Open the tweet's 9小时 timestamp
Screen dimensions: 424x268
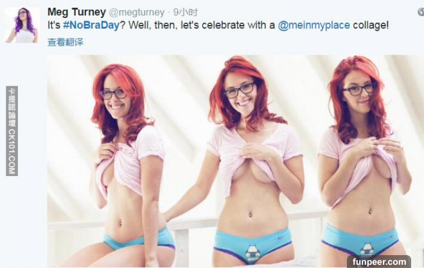186,12
